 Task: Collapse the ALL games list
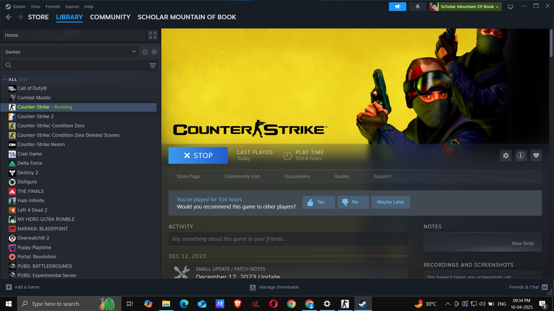click(5, 79)
